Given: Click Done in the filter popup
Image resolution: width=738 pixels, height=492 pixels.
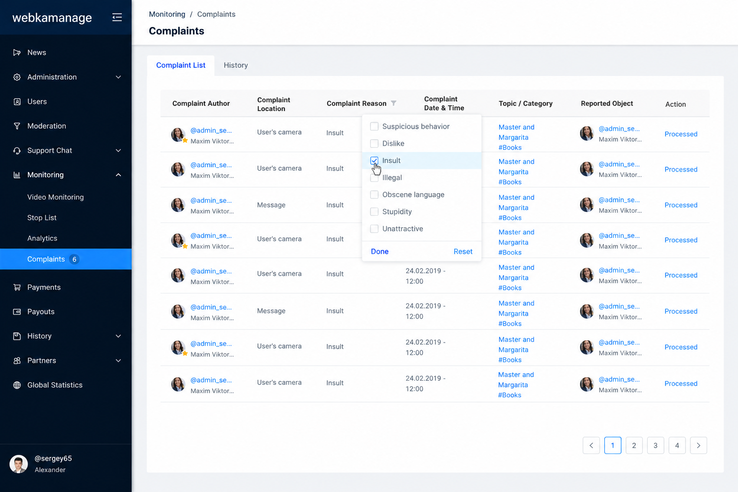Looking at the screenshot, I should point(380,251).
